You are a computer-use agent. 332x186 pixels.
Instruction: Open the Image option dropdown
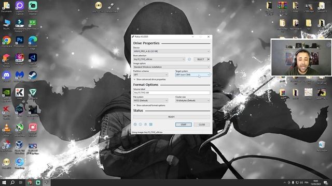172,67
